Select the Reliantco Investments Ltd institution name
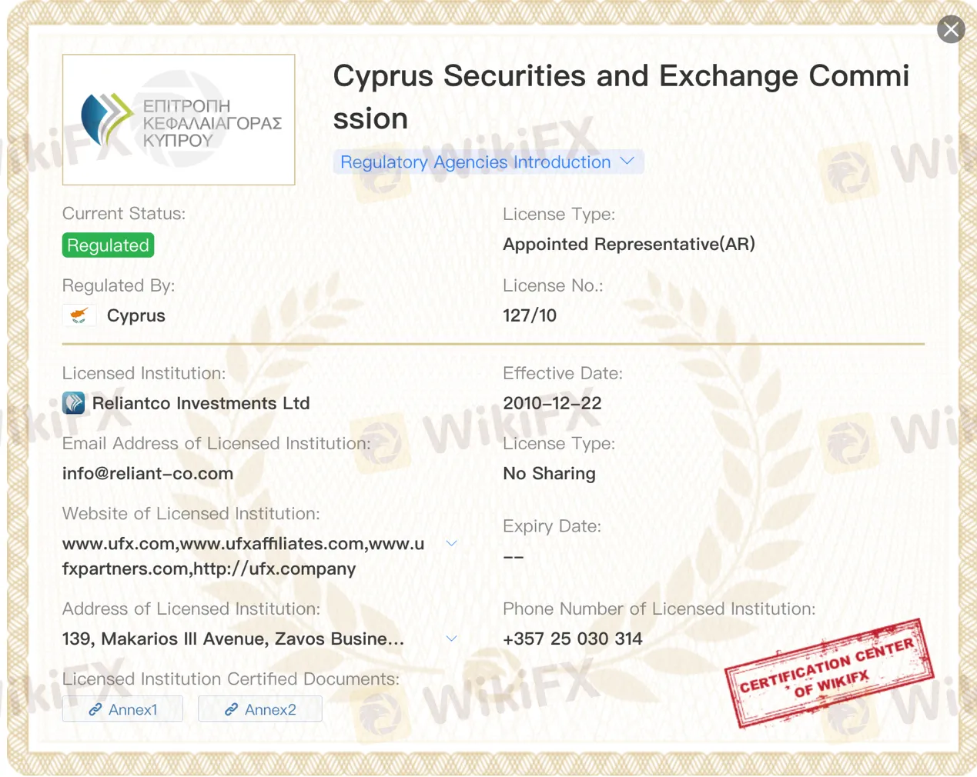Screen dimensions: 977x777 (201, 403)
